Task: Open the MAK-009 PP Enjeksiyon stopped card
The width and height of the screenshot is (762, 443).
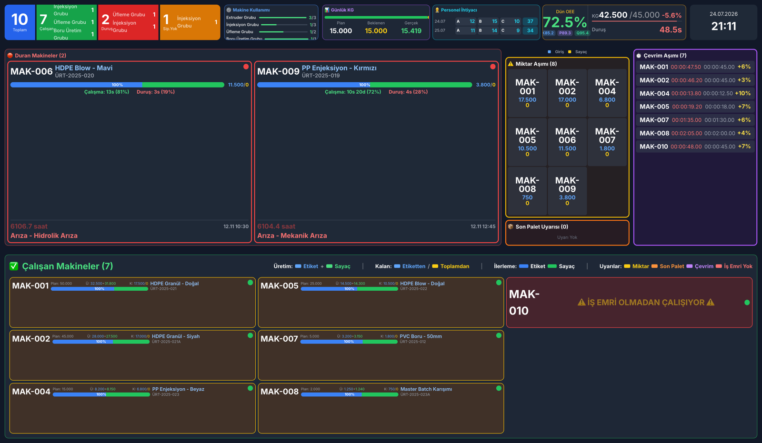Action: point(377,152)
